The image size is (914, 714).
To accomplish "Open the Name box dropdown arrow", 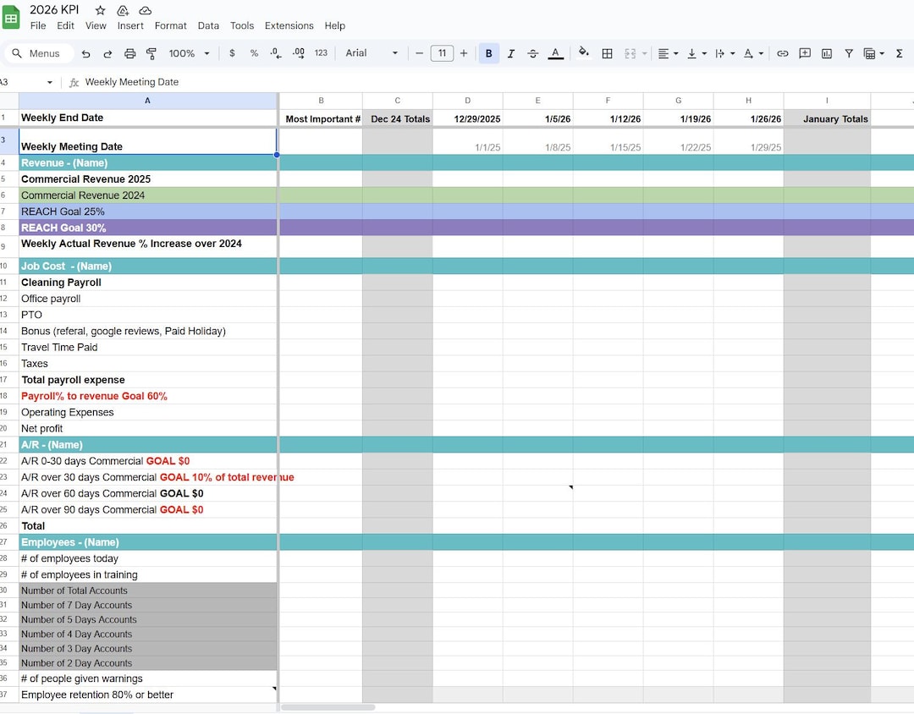I will click(x=50, y=82).
